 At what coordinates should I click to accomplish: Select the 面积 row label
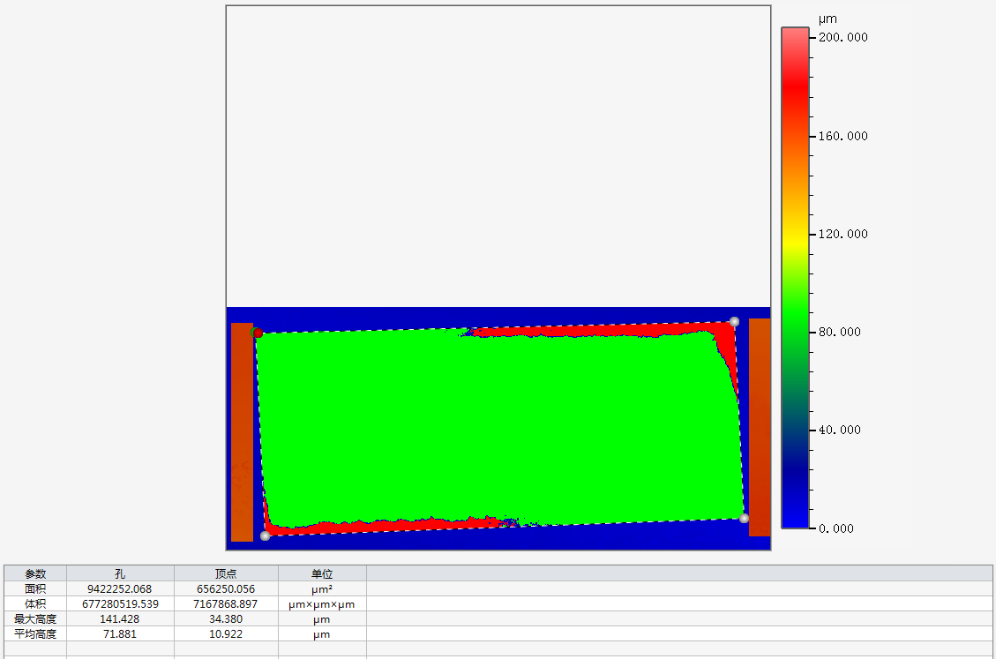35,588
